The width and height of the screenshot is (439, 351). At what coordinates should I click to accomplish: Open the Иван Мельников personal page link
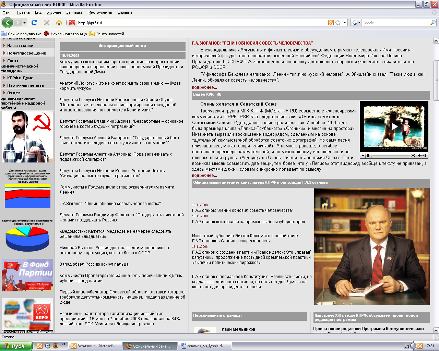pyautogui.click(x=238, y=329)
